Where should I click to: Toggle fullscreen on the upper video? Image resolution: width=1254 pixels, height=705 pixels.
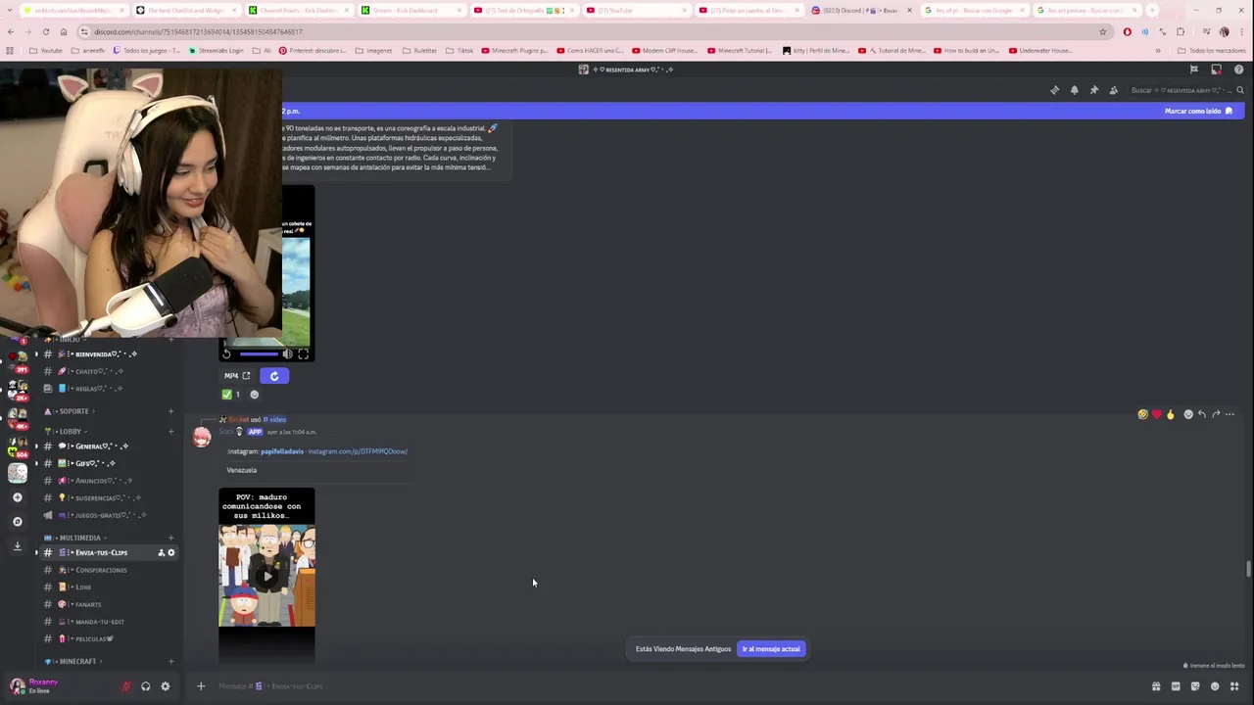[x=303, y=354]
